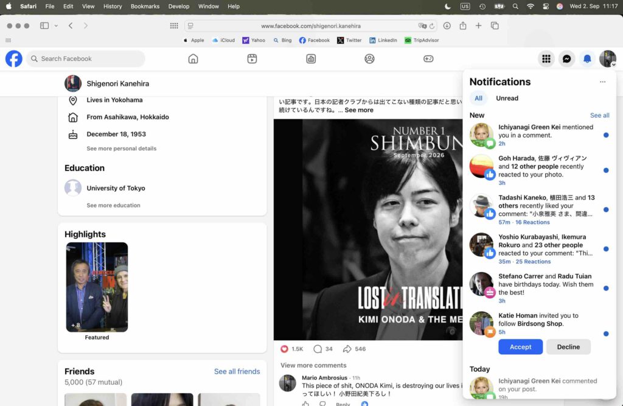Open Safari Start Page grid icon

pos(174,26)
